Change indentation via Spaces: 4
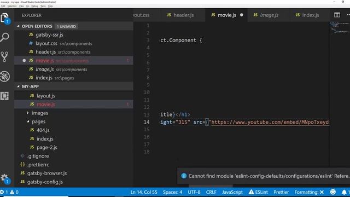This screenshot has height=197, width=350. pyautogui.click(x=172, y=192)
